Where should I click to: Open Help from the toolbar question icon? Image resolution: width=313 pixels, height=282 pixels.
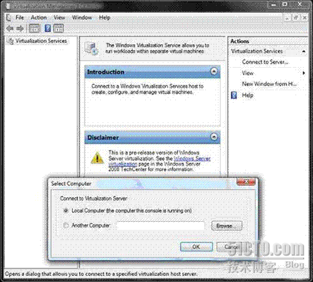48,28
